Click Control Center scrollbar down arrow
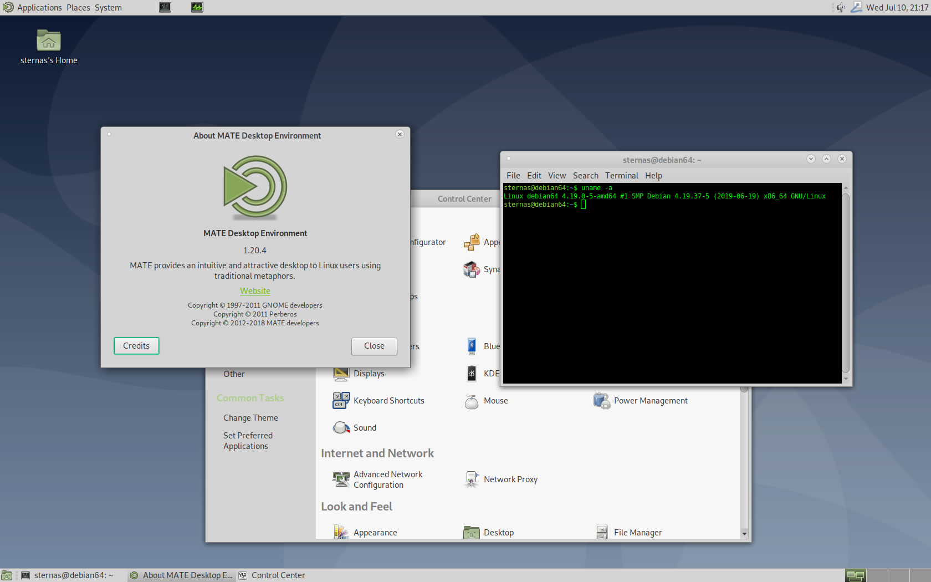The width and height of the screenshot is (931, 582). (x=744, y=534)
